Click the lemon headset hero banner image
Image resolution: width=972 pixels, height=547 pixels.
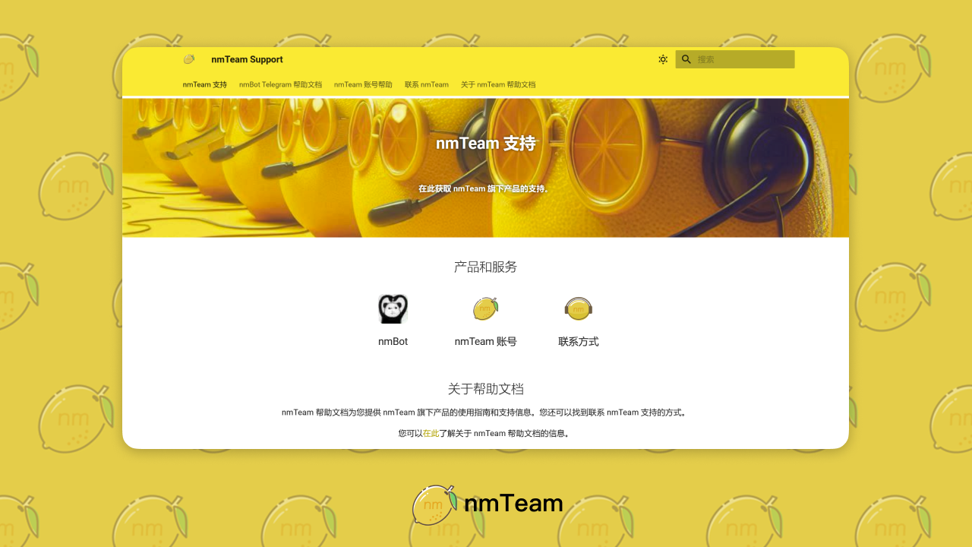pyautogui.click(x=486, y=166)
